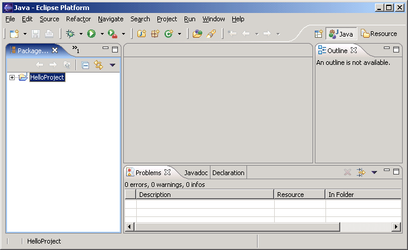This screenshot has width=408, height=250.
Task: Click the External Tools run icon
Action: tap(113, 34)
